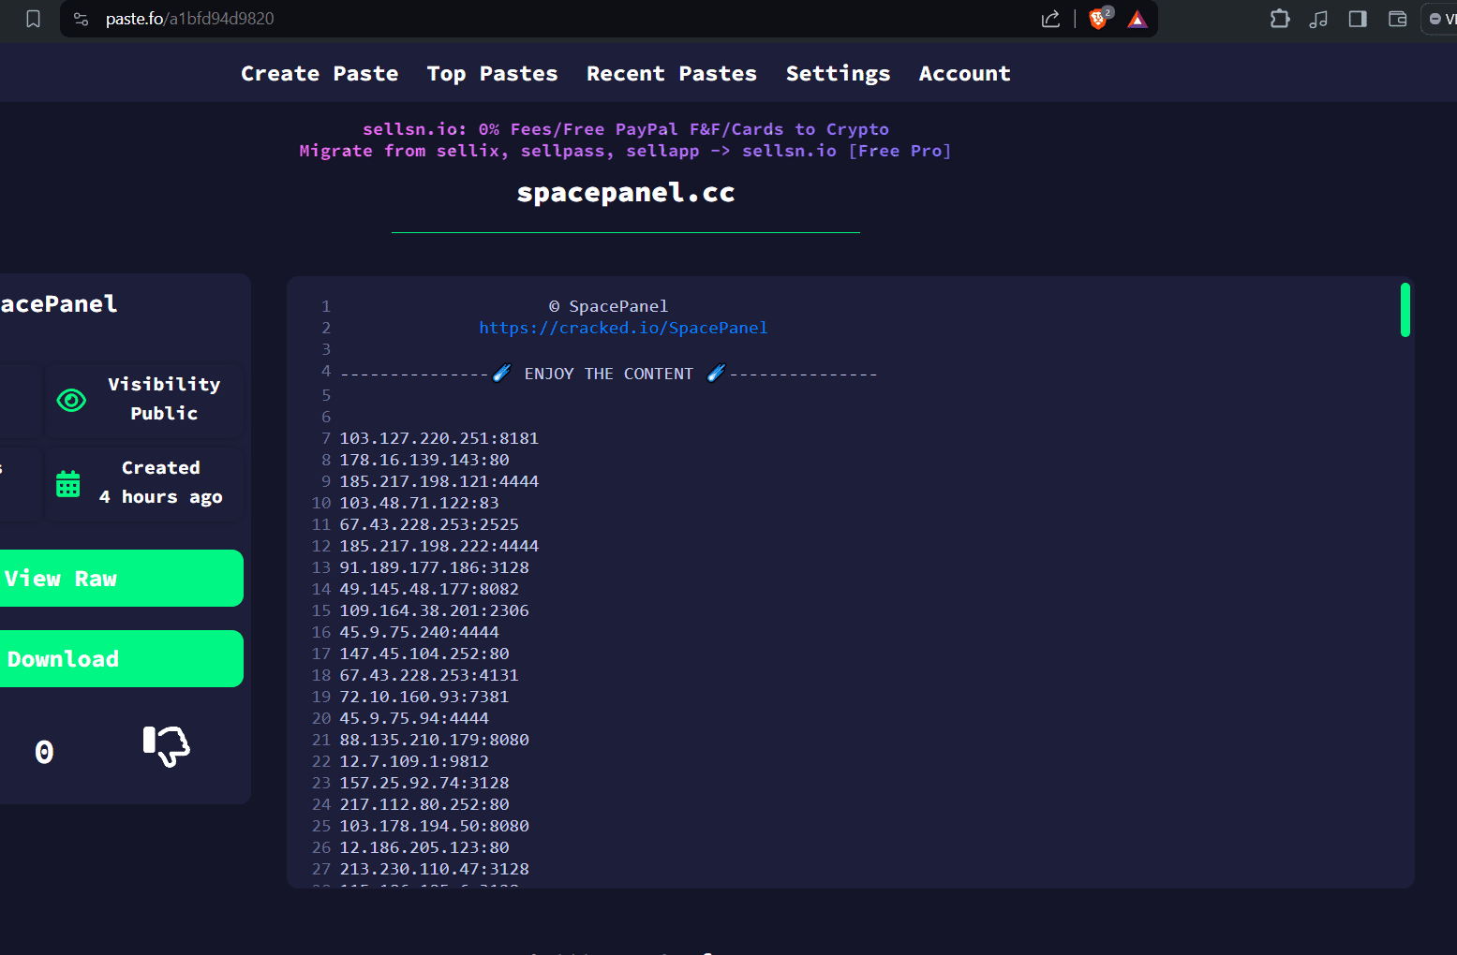This screenshot has width=1457, height=955.
Task: Open site information icon beside the URL
Action: (82, 19)
